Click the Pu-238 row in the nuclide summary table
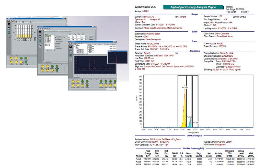Image resolution: width=260 pixels, height=168 pixels. tap(195, 164)
